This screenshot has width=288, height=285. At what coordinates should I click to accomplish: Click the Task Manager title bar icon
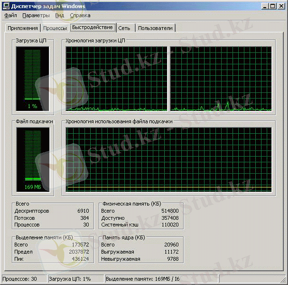(x=6, y=6)
